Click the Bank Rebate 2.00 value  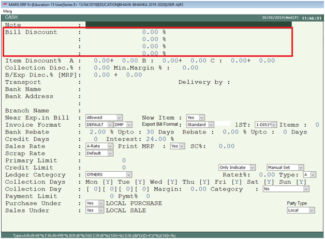click(98, 132)
